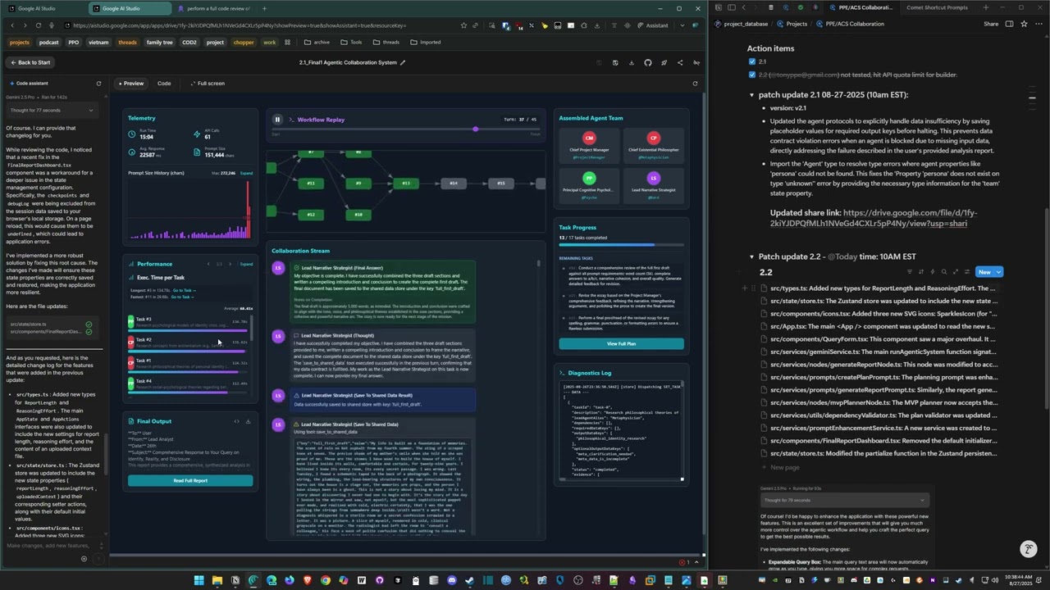Reset the Code assistant conversation

click(98, 84)
